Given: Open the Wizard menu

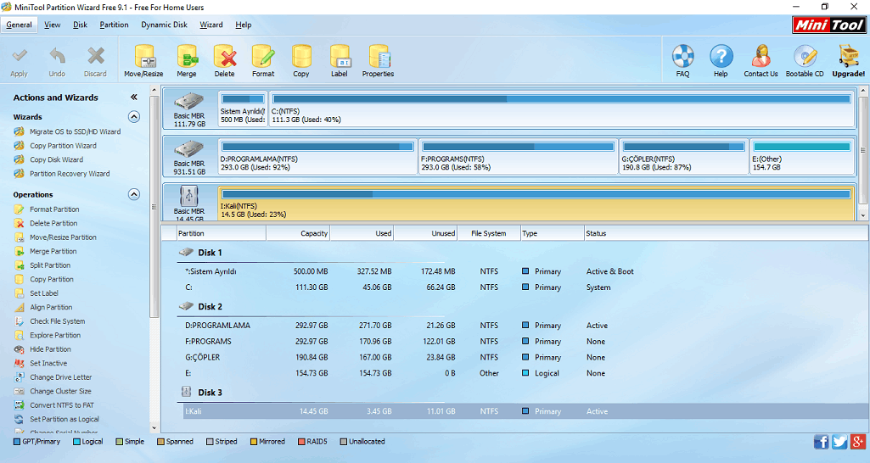Looking at the screenshot, I should (x=210, y=25).
